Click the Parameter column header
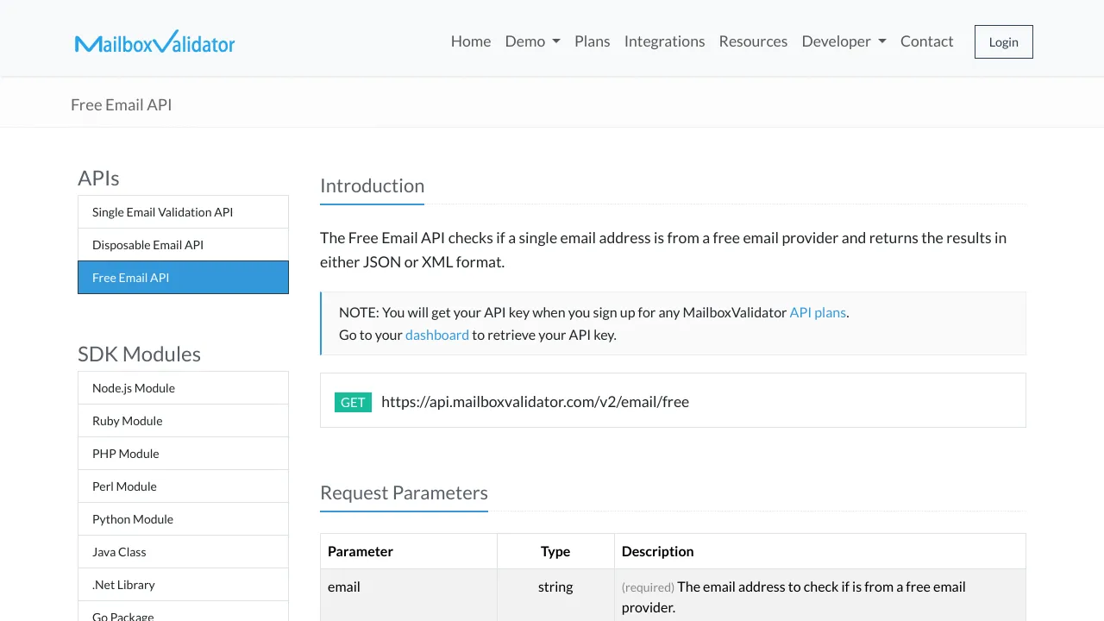This screenshot has height=621, width=1104. point(409,551)
